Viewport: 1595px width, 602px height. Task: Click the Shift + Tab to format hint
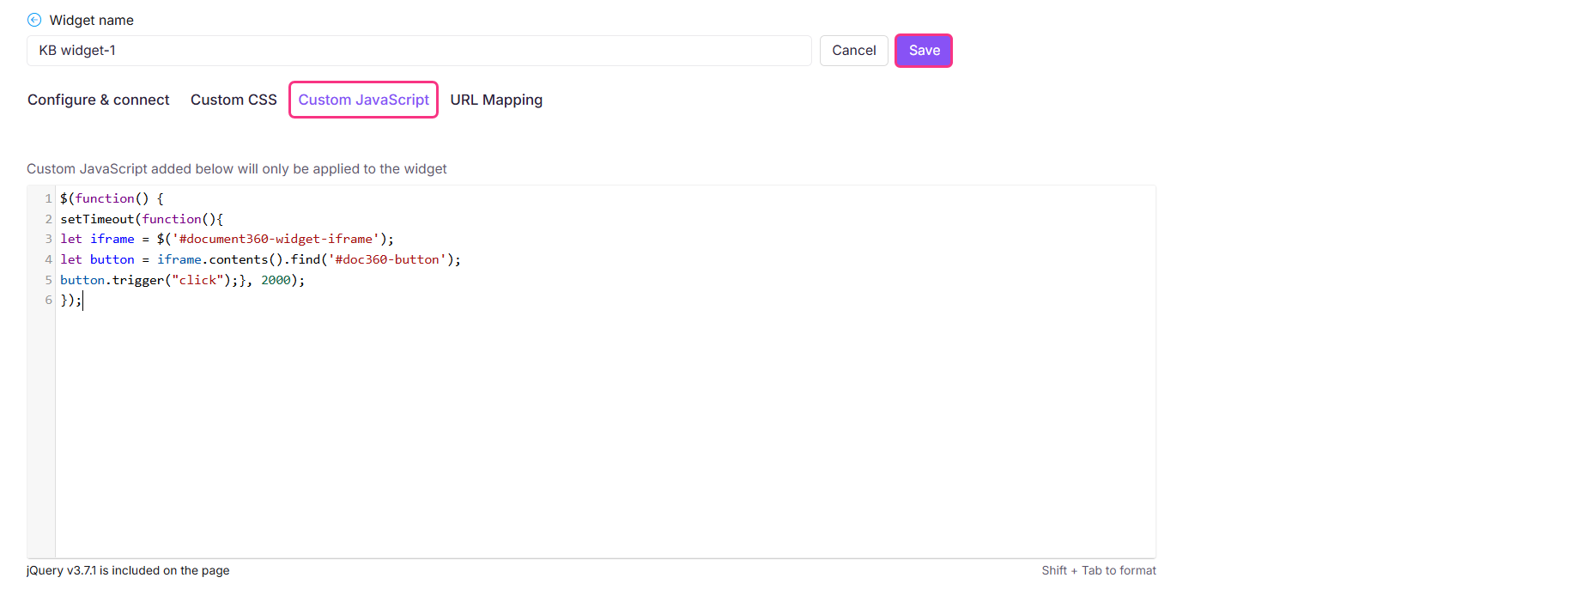pos(1098,570)
